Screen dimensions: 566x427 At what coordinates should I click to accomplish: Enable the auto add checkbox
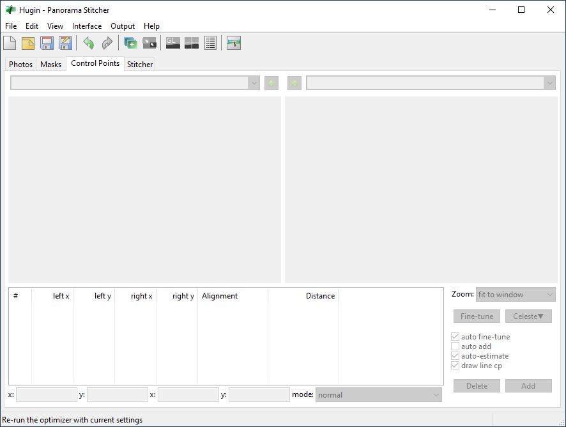(455, 346)
